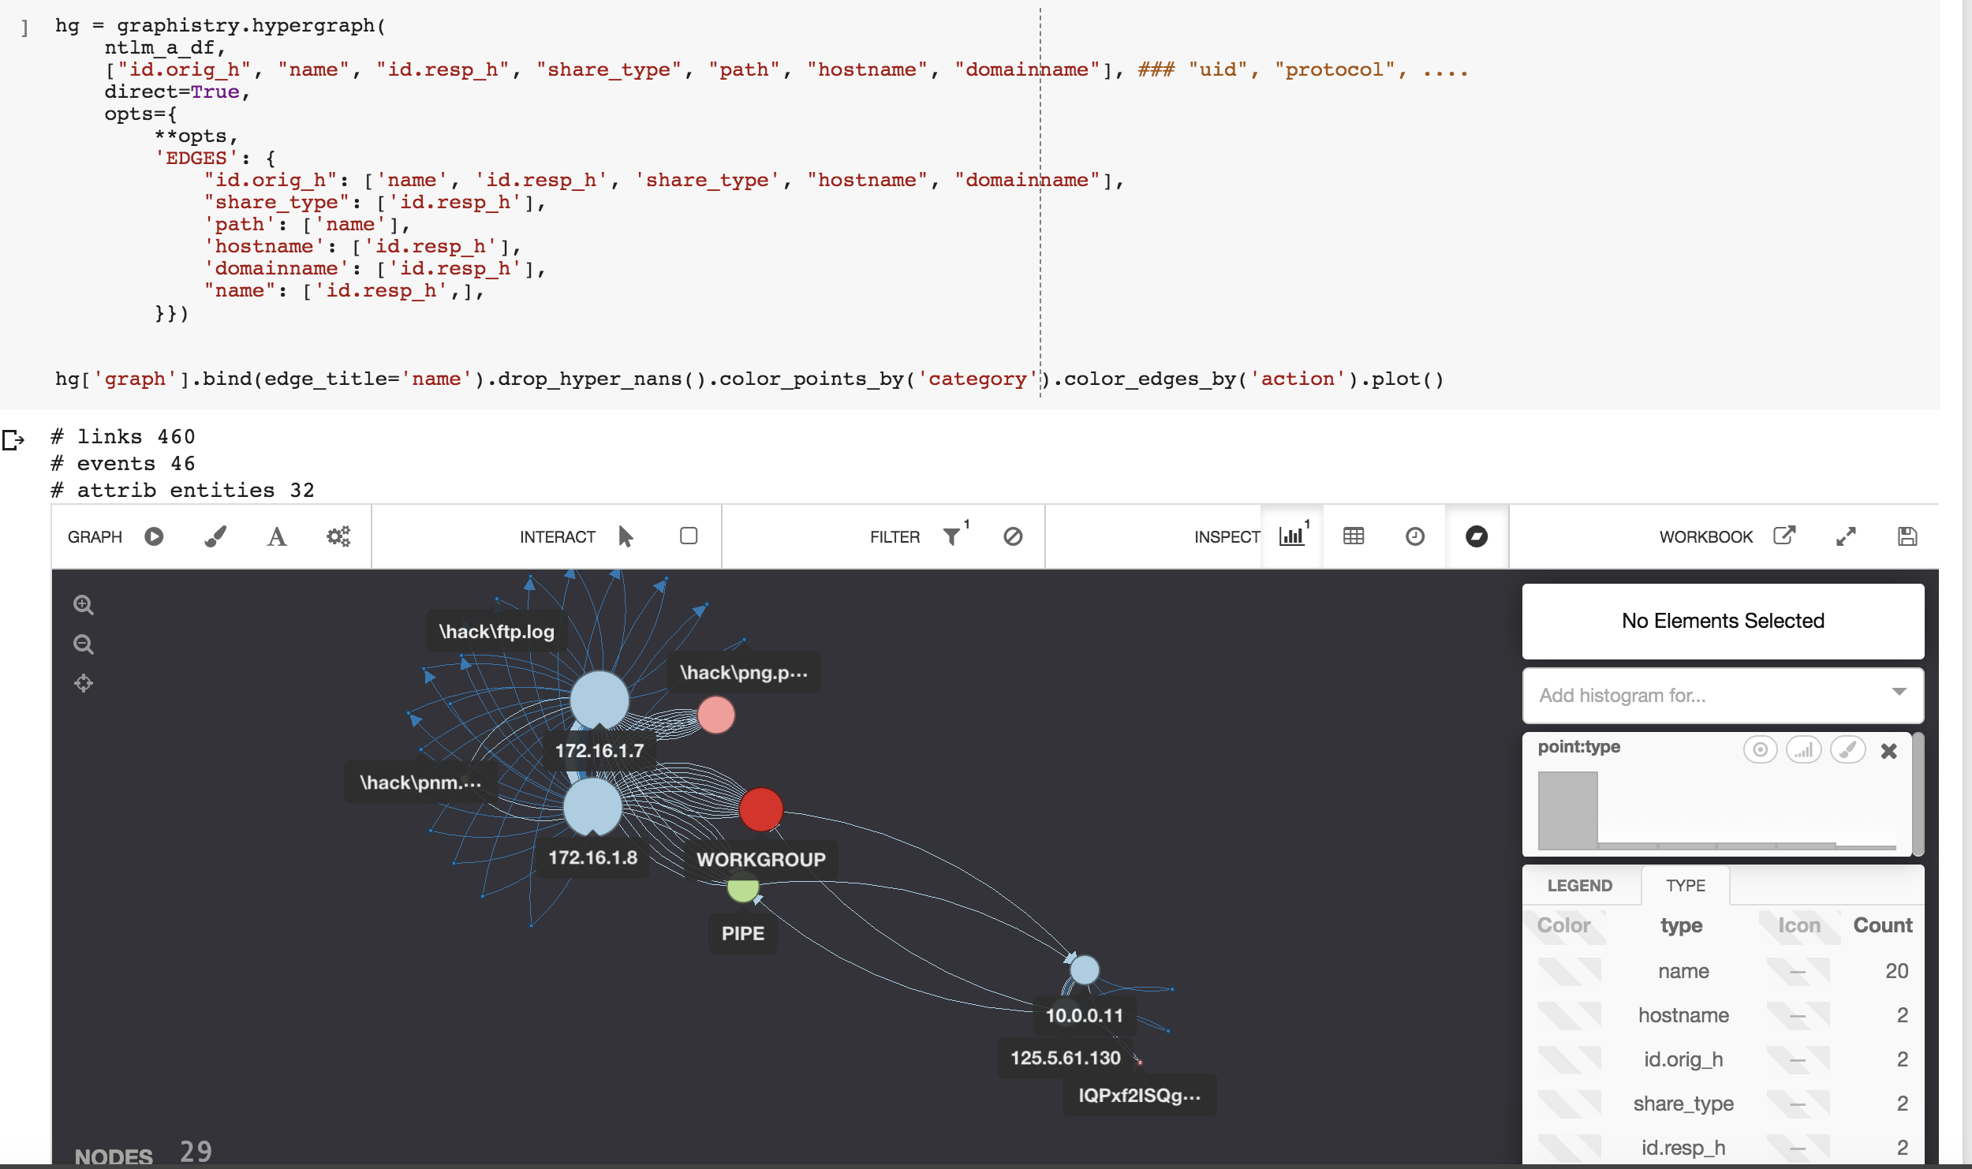Toggle fullscreen graph view
Screen dimensions: 1972x1169
click(x=1846, y=536)
